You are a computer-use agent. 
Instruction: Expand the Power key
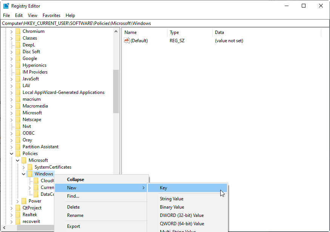coord(18,201)
